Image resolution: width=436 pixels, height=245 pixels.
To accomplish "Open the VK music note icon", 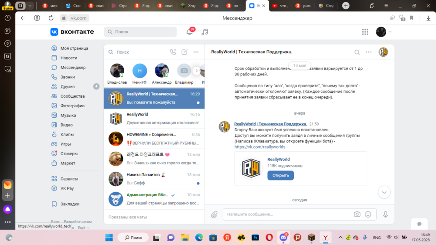I will tap(205, 32).
